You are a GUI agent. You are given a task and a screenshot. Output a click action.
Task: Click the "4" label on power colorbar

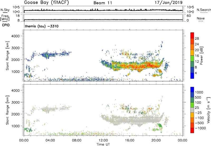pos(196,73)
